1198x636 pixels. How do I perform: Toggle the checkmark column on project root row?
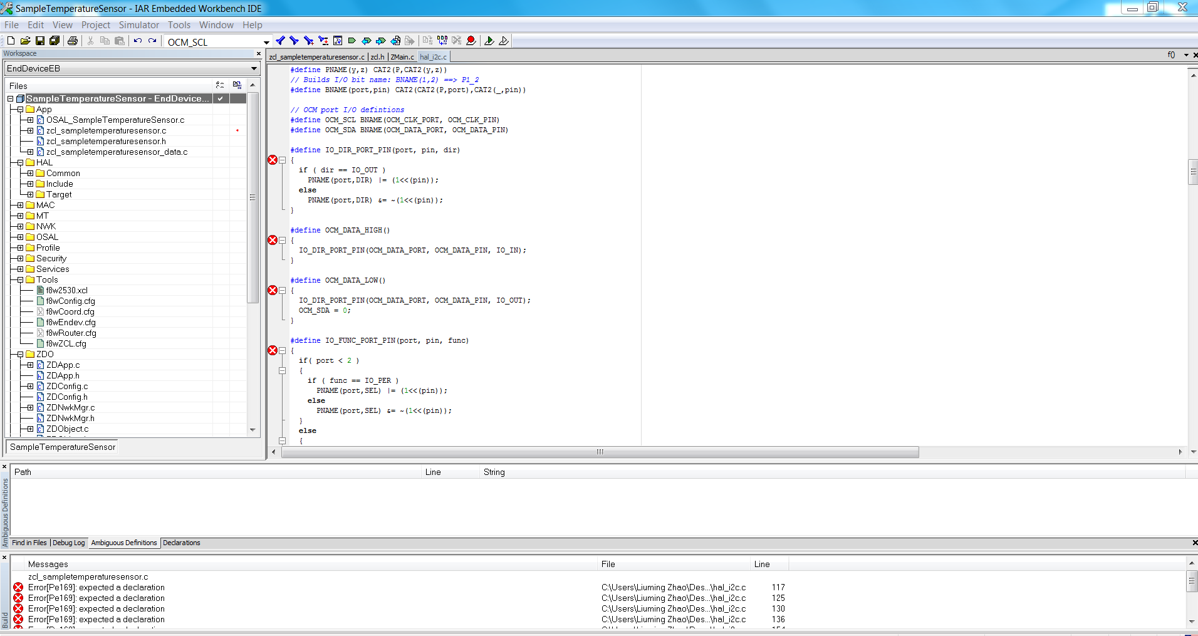pyautogui.click(x=221, y=98)
